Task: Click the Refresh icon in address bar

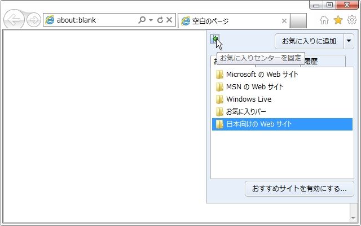Action: (160, 20)
